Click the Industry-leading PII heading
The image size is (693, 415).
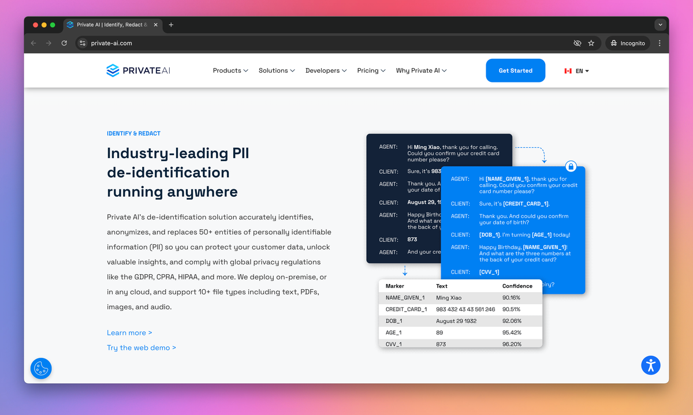click(x=178, y=172)
